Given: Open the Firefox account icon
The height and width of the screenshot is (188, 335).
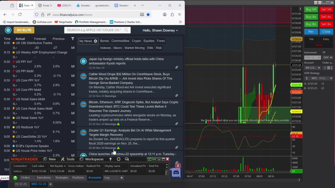Looking at the screenshot, I should click(x=165, y=15).
